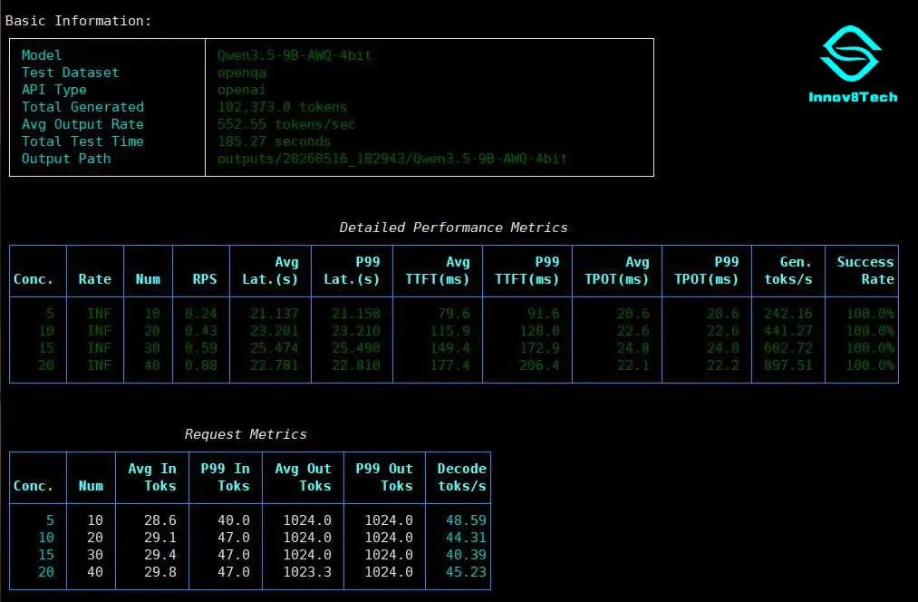Select the 'API Type' label

pyautogui.click(x=53, y=90)
